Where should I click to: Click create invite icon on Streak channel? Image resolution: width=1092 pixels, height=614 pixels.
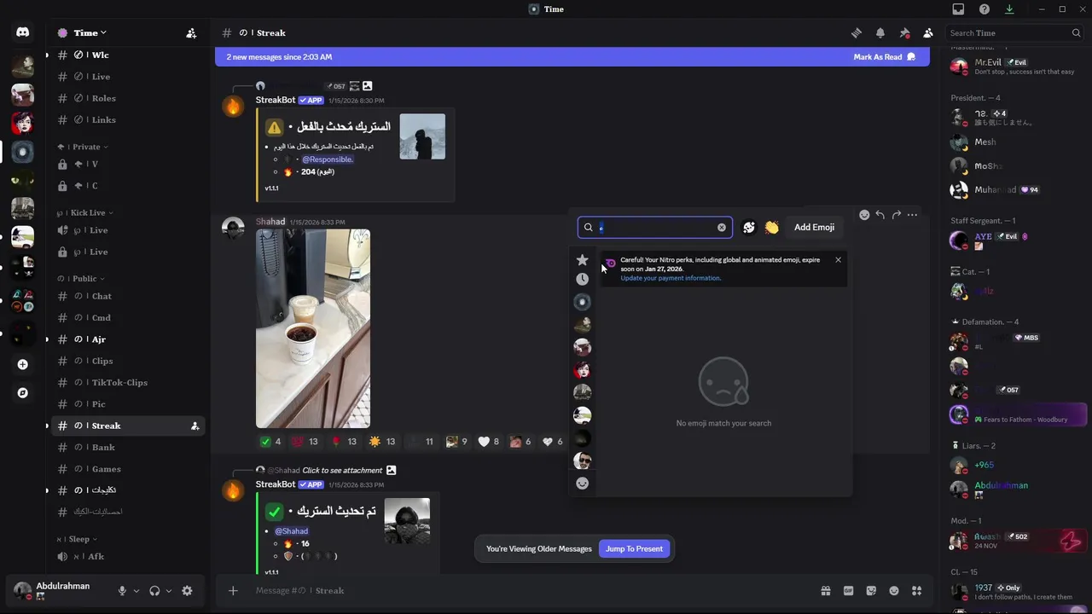195,426
